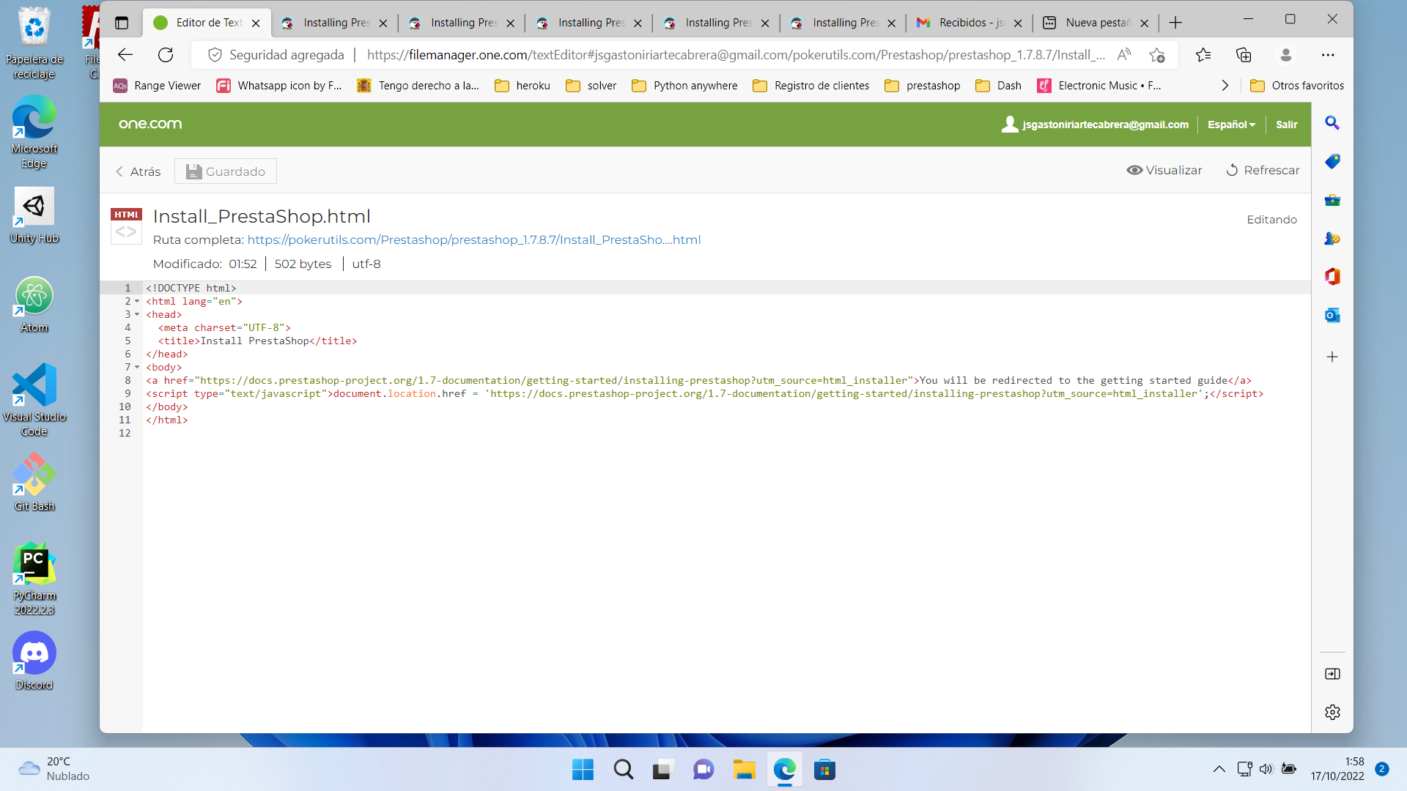Collapse the body tag fold arrow
The height and width of the screenshot is (791, 1407).
pyautogui.click(x=137, y=368)
